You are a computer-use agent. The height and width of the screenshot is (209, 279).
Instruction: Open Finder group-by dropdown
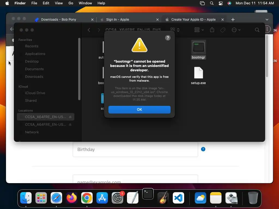(x=199, y=30)
